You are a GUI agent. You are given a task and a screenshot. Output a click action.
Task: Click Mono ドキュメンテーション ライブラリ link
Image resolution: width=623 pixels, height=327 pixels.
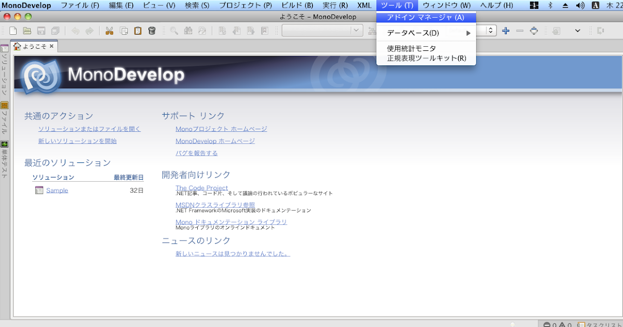(231, 222)
